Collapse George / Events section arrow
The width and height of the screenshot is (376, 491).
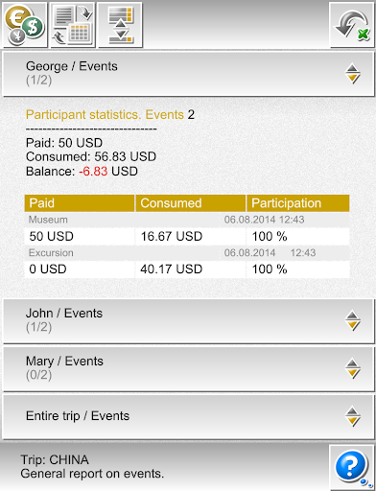coord(353,74)
